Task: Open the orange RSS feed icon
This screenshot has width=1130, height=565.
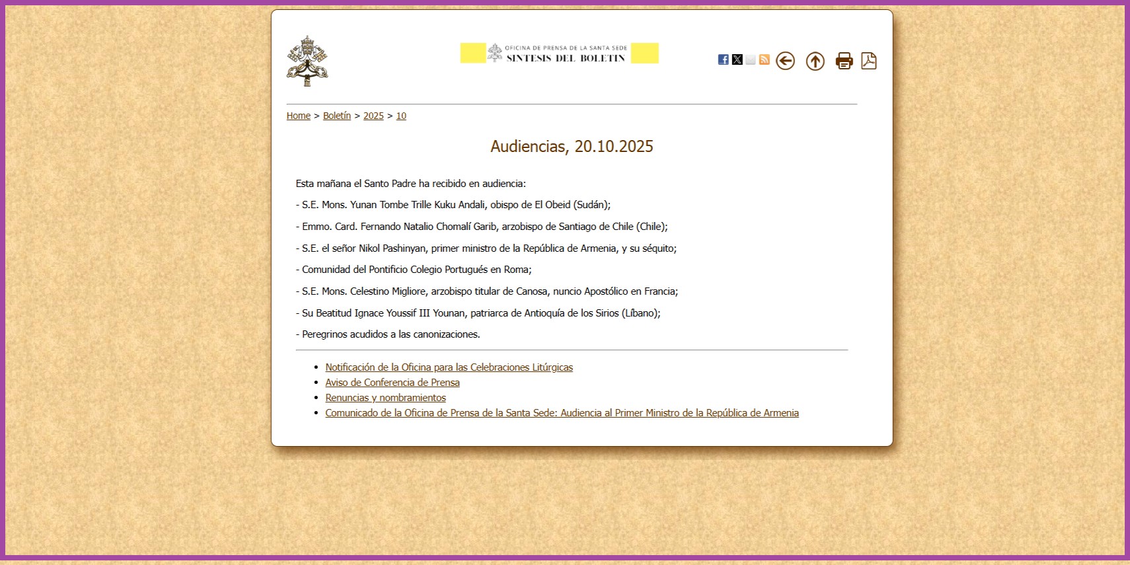Action: (765, 59)
